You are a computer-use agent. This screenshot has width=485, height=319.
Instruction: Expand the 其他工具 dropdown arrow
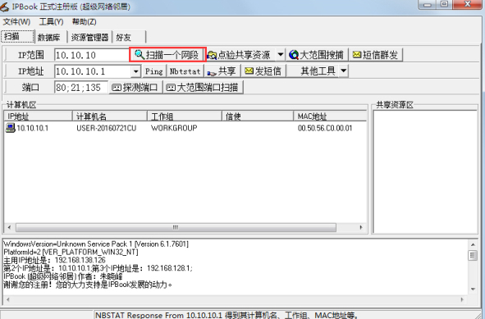coord(343,71)
